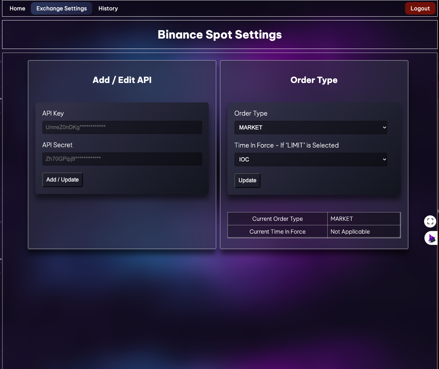Focus the API Secret input

[x=122, y=159]
